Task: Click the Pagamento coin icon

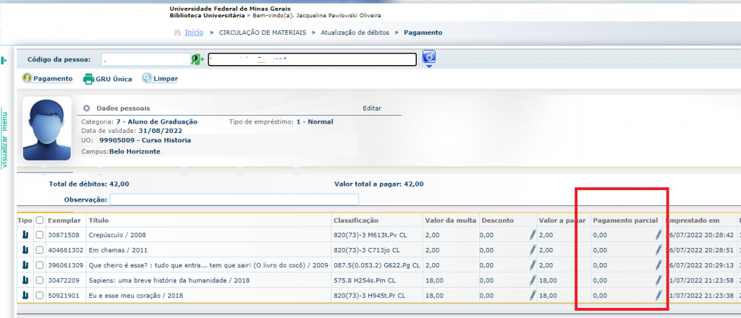Action: (x=27, y=79)
